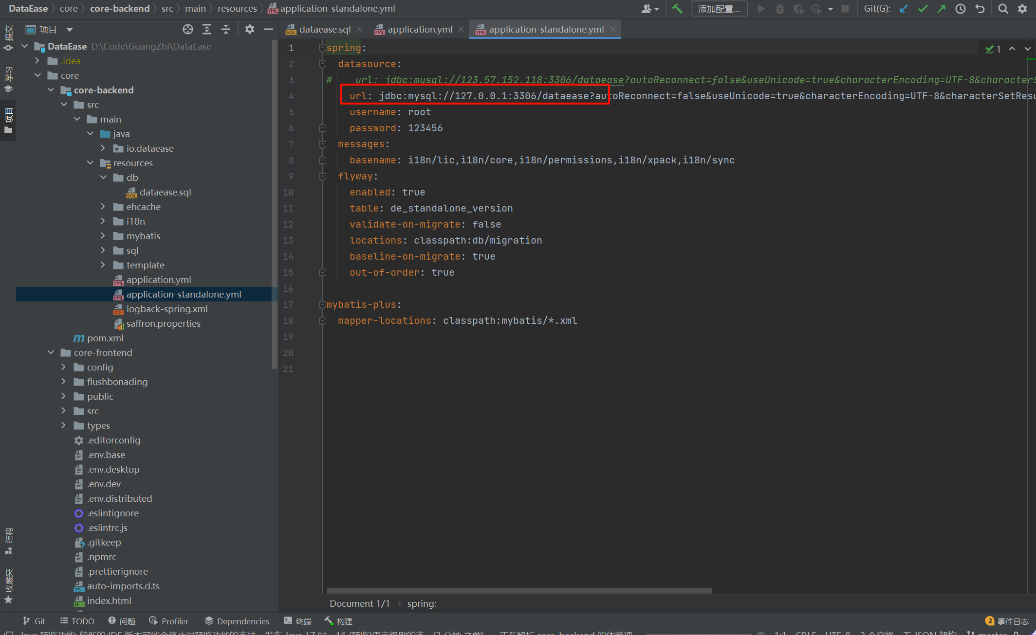Click locate opened file target icon

pos(187,30)
